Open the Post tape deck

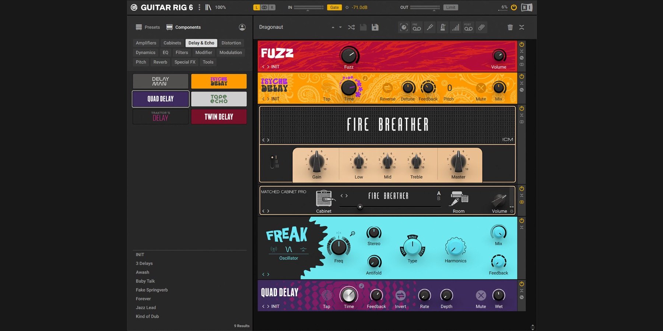pyautogui.click(x=468, y=27)
